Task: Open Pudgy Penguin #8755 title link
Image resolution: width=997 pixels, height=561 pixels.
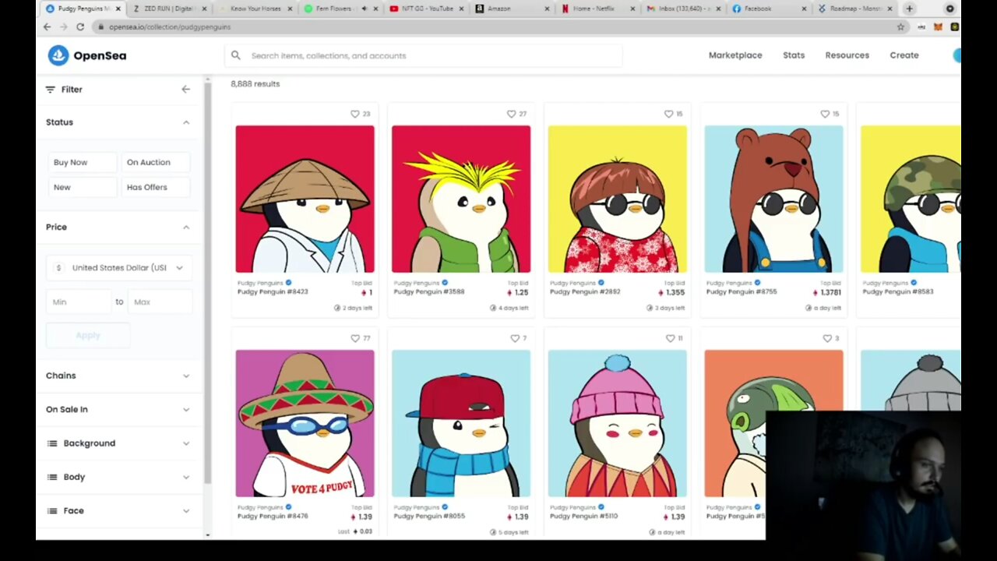Action: click(742, 291)
